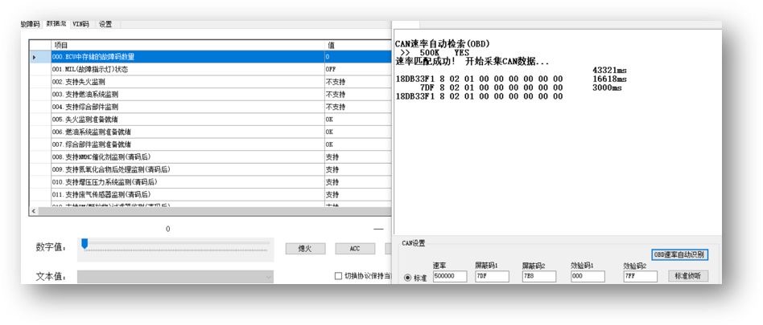Click the CAN速率自动检索(OBD) log line
Image resolution: width=763 pixels, height=325 pixels.
tap(443, 43)
